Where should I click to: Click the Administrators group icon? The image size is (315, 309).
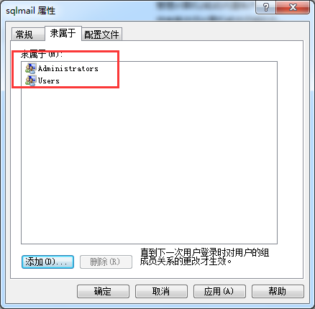pos(31,68)
